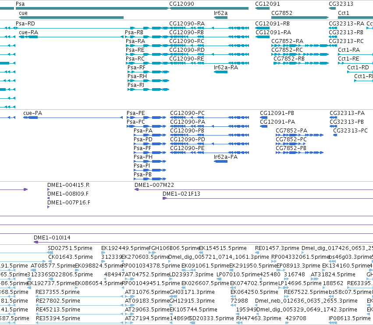This screenshot has height=325, width=373.
Task: Select the DME1-021F13 clone label
Action: click(181, 194)
